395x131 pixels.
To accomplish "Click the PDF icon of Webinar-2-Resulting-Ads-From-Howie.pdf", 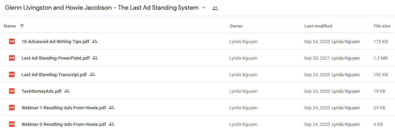I will (11, 124).
